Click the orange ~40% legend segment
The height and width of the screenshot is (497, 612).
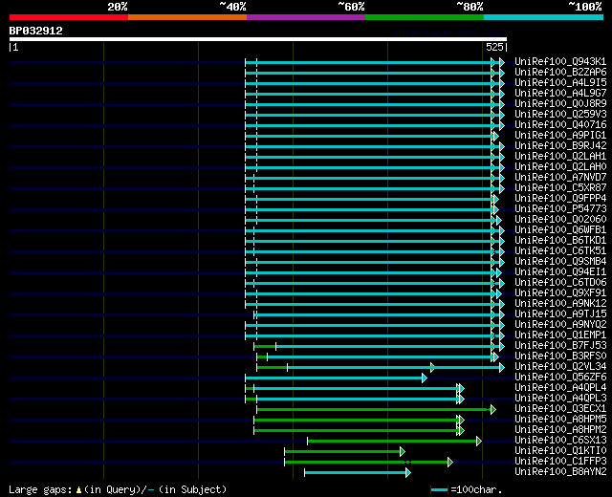click(187, 17)
